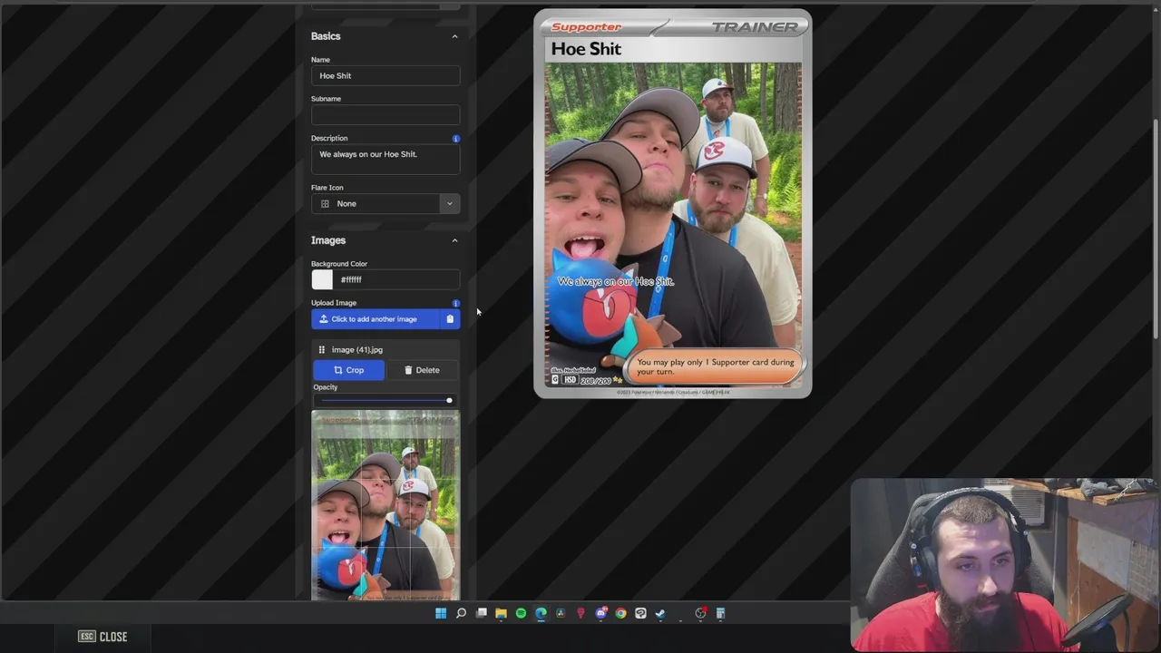Edit the Name field containing Hoe Shit
The width and height of the screenshot is (1161, 653).
point(385,76)
